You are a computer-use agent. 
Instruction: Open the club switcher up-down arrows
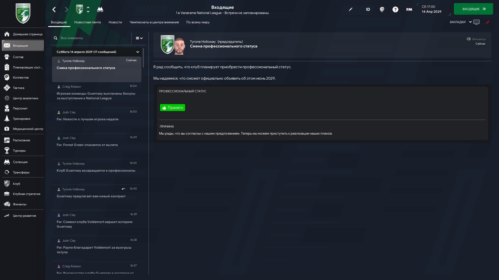(x=88, y=10)
